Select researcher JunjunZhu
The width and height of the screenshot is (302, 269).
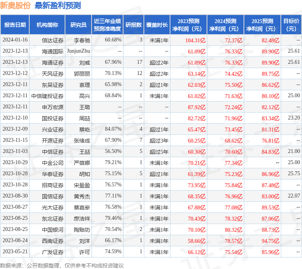click(78, 51)
